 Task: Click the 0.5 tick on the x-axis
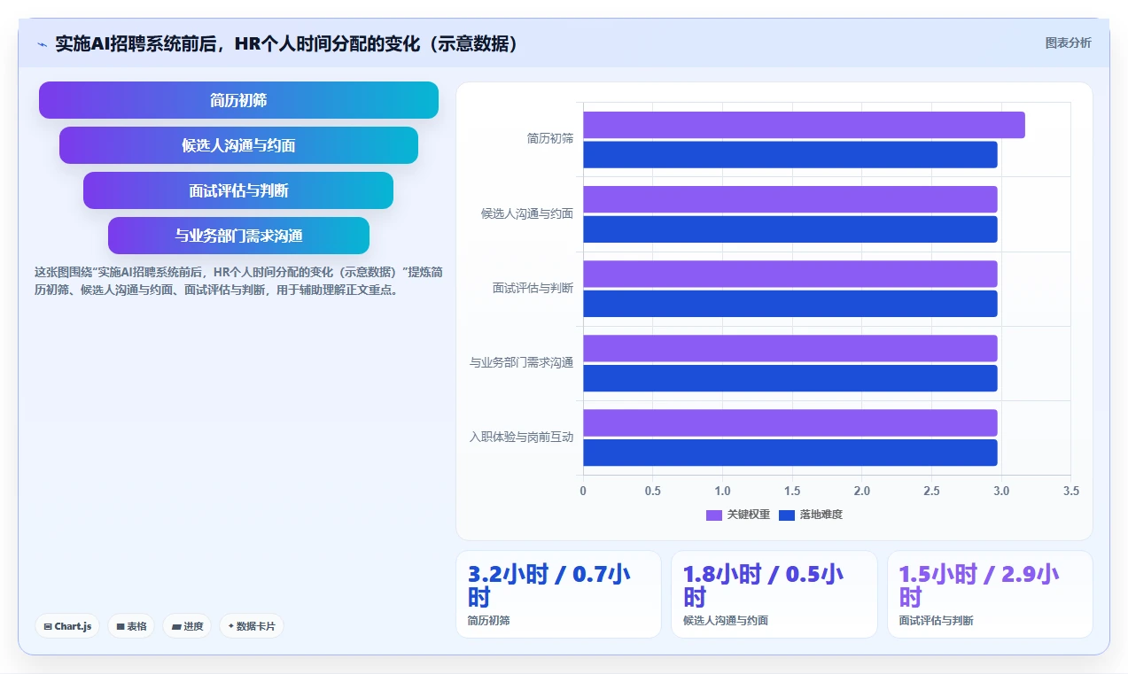pos(653,491)
